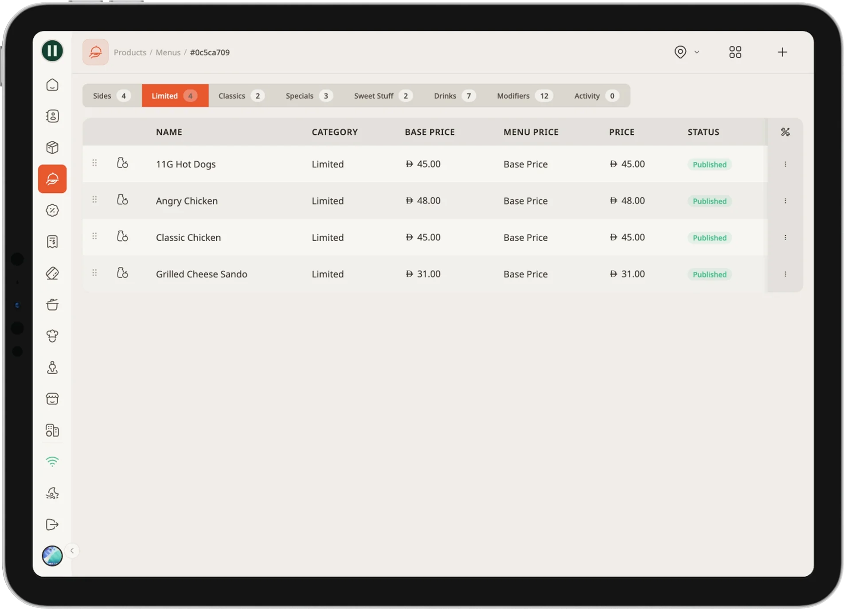This screenshot has height=609, width=844.
Task: Open the Grilled Cheese Sando product name
Action: [202, 274]
